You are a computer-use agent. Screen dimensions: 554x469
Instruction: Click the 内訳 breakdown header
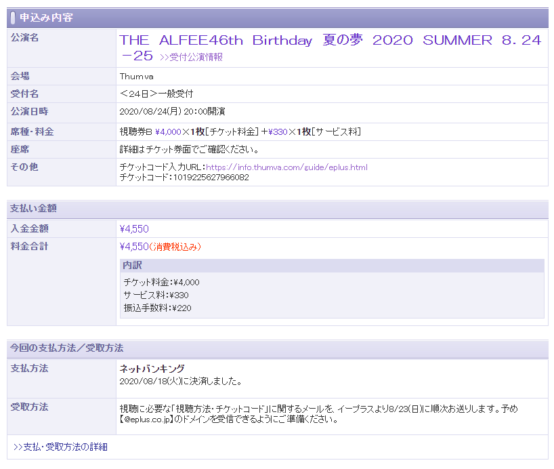tap(132, 266)
